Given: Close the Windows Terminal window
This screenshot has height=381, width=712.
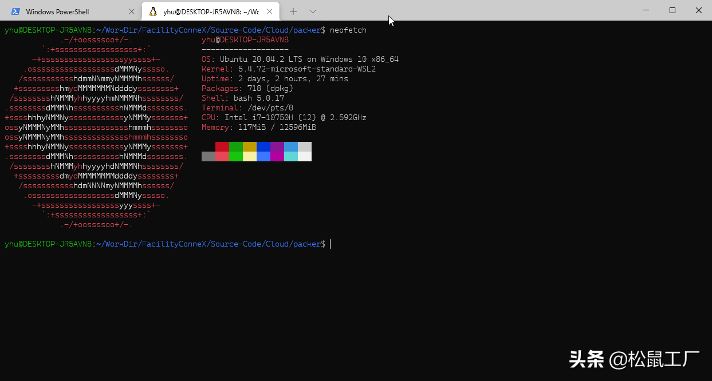Looking at the screenshot, I should coord(699,10).
